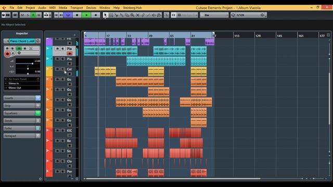333x187 pixels.
Task: Toggle Inspector Read R green button
Action: [x=19, y=48]
